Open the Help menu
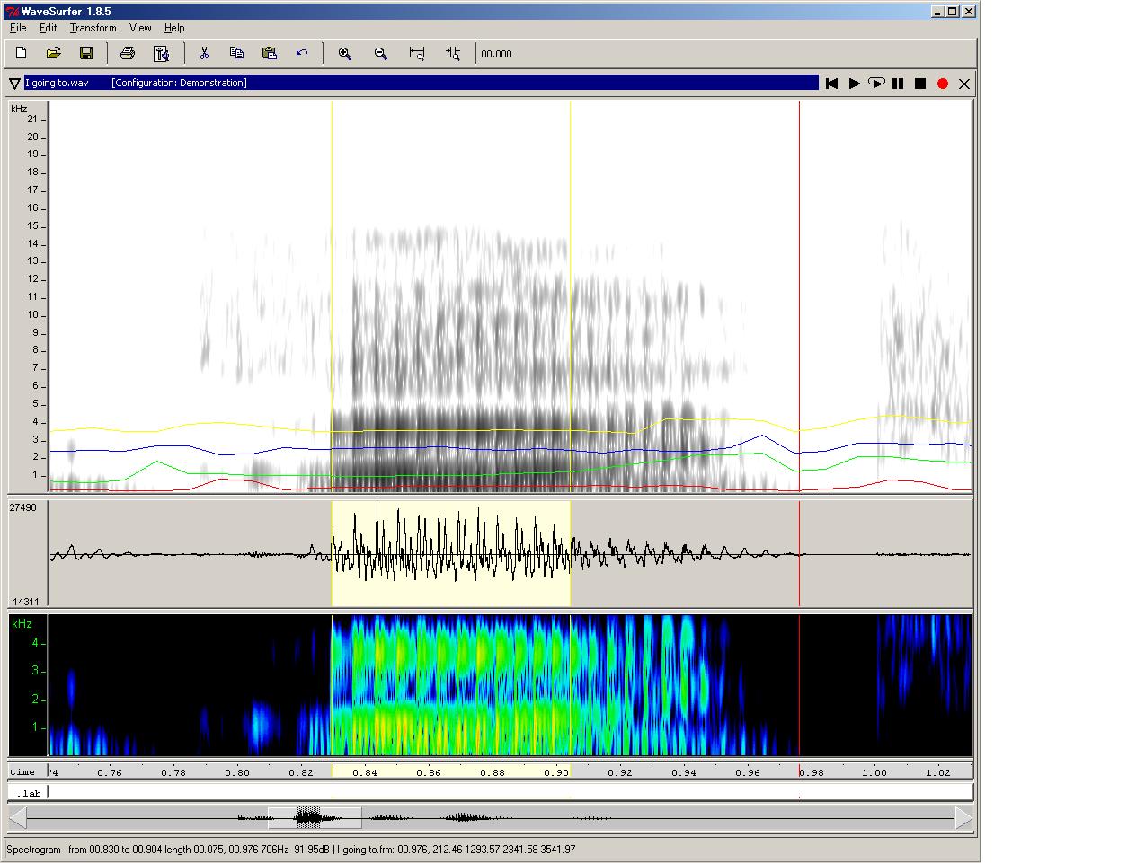Viewport: 1145px width, 863px height. pos(174,28)
